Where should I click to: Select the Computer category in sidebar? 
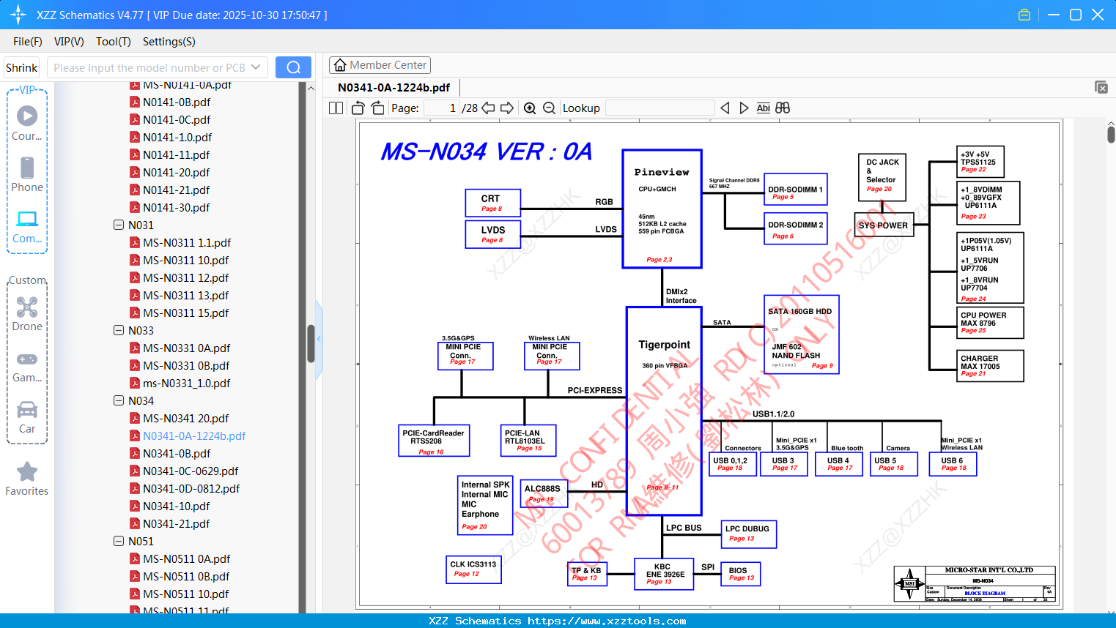click(x=27, y=226)
